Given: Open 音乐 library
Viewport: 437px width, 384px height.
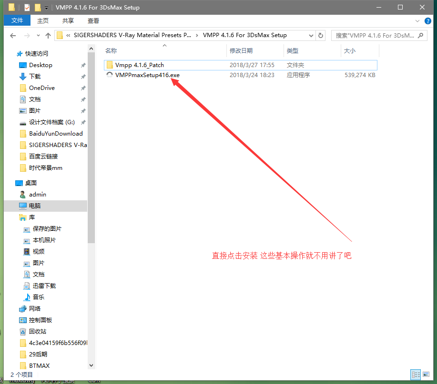Looking at the screenshot, I should (x=39, y=297).
